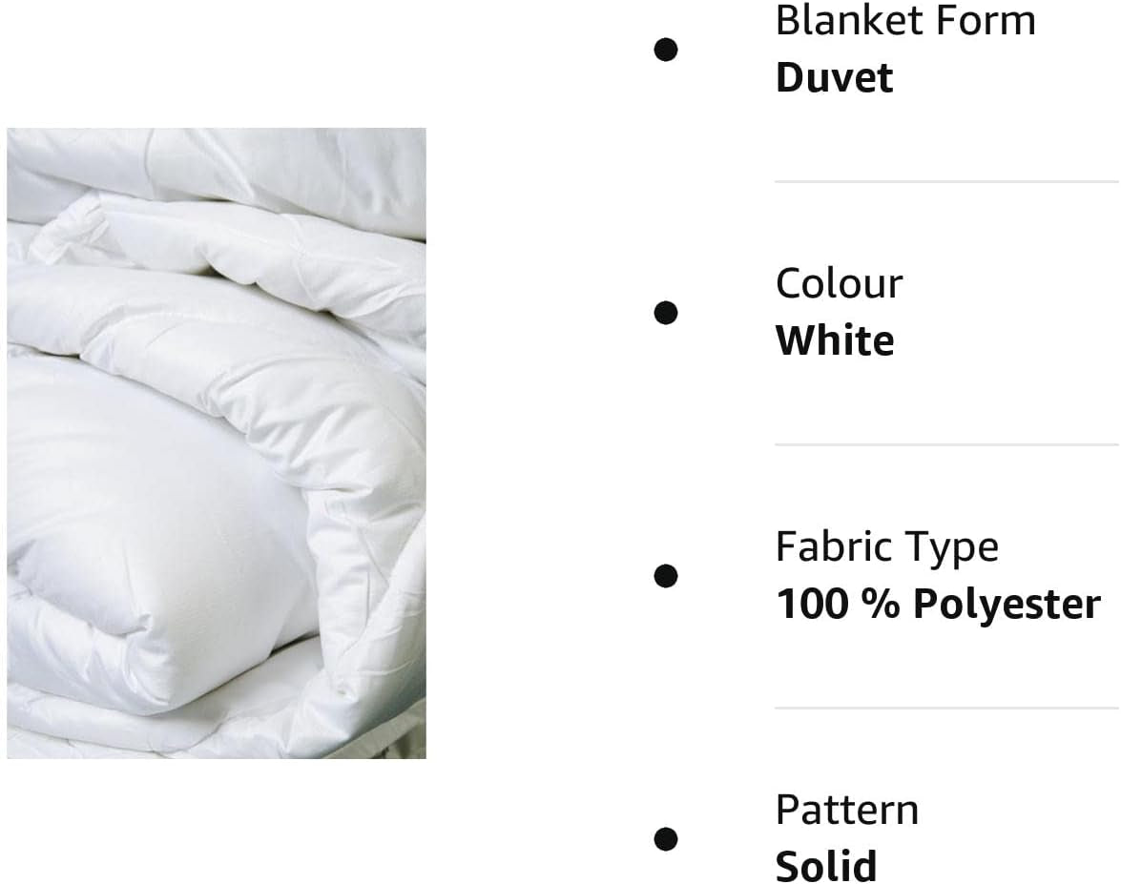Click the 'Colour' attribute label
The width and height of the screenshot is (1121, 884).
(x=839, y=284)
